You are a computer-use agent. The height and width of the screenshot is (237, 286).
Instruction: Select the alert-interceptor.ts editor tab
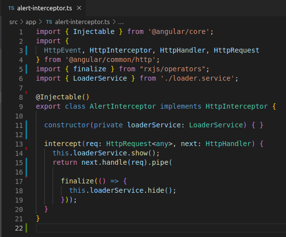tap(44, 8)
